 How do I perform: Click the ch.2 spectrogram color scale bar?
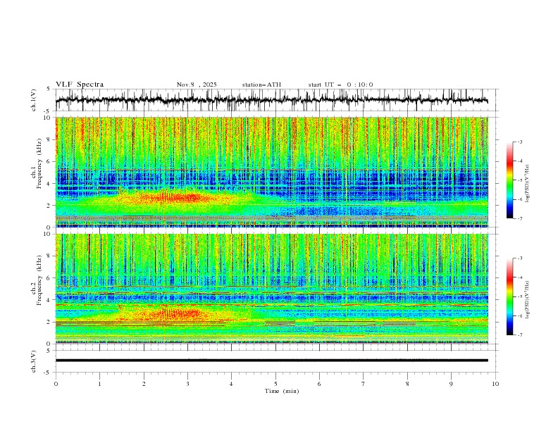[509, 296]
